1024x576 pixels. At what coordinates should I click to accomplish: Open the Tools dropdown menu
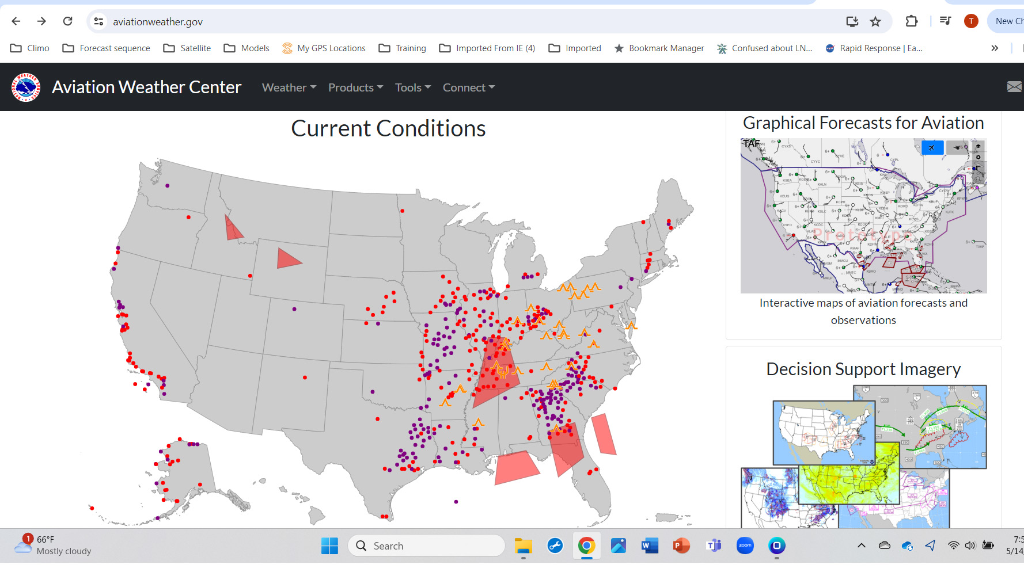(x=412, y=87)
